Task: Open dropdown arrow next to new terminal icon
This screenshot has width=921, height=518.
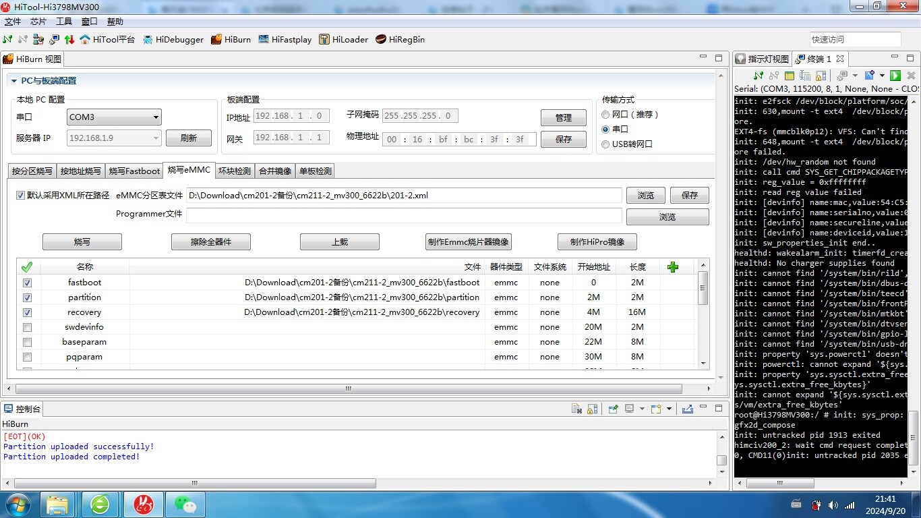Action: coord(883,76)
